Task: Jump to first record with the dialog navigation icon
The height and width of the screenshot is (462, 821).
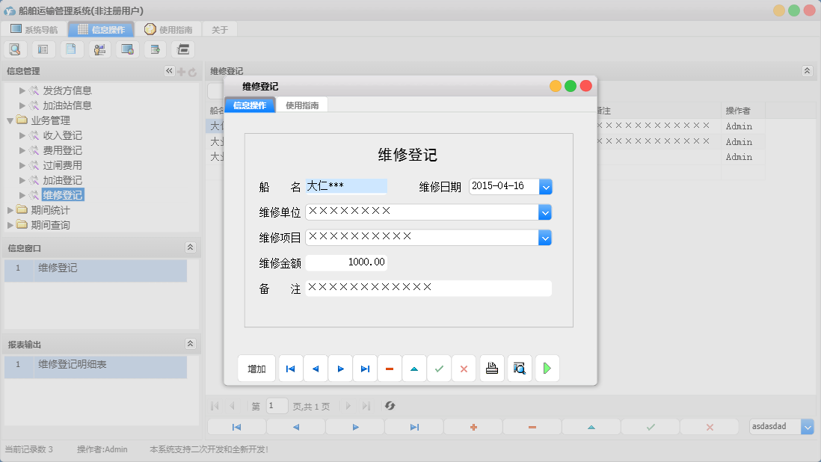Action: (x=290, y=368)
